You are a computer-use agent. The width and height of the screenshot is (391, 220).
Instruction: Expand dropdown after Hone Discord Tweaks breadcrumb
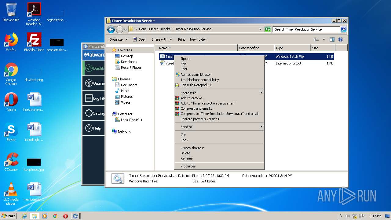[173, 29]
